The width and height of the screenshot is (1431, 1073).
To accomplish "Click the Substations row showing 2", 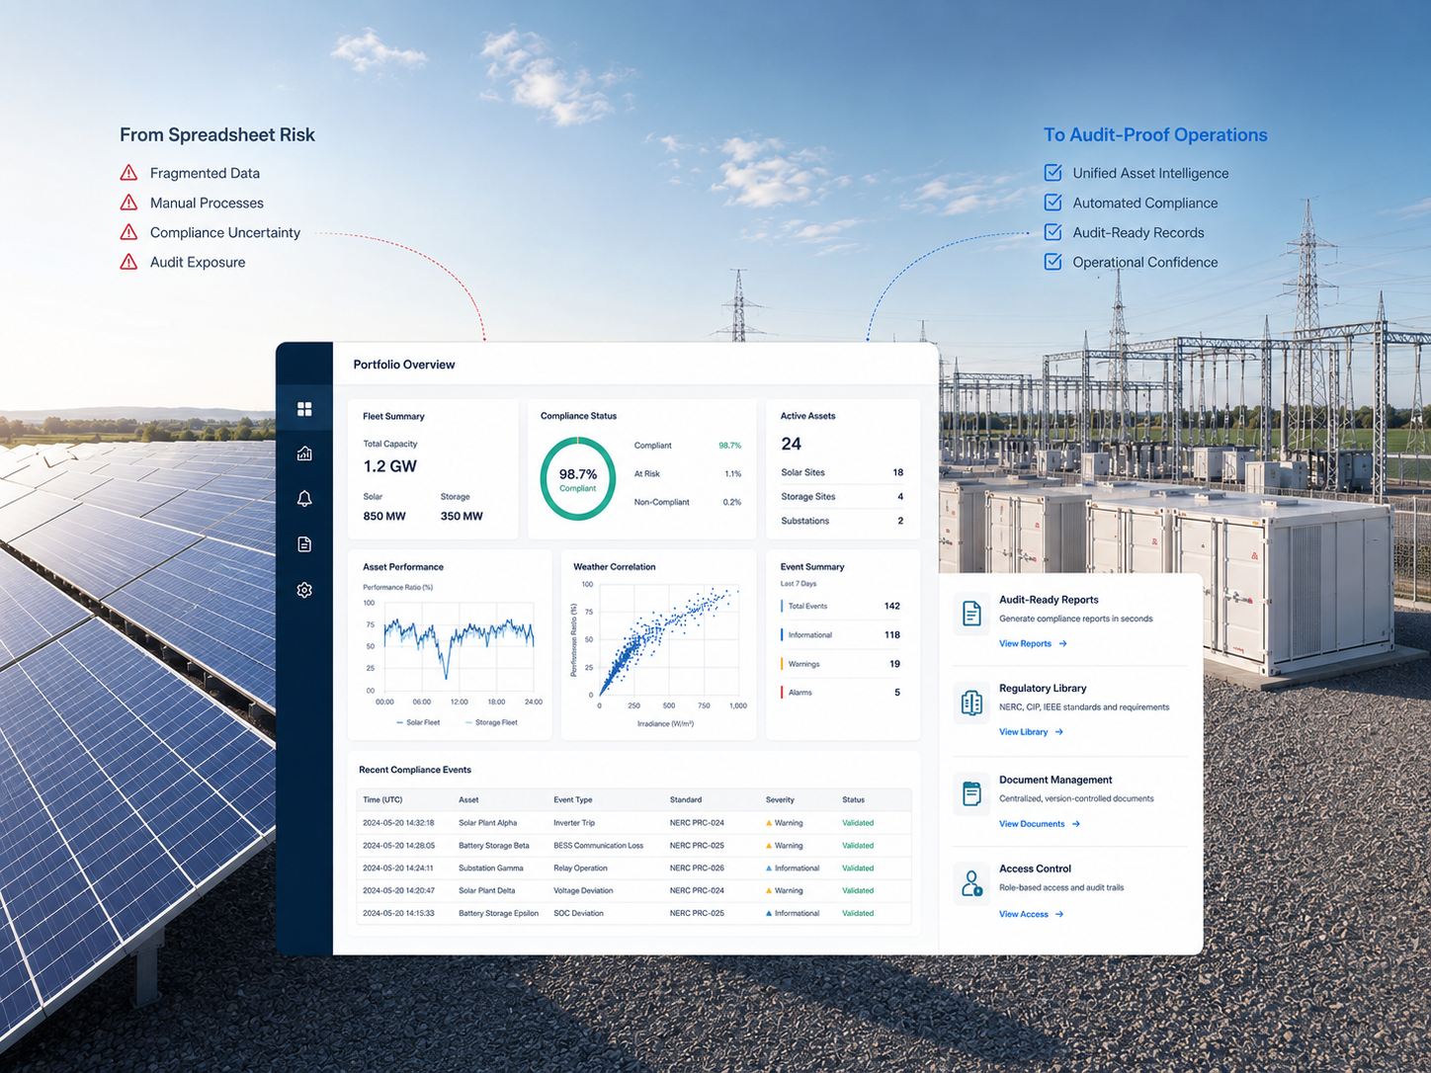I will coord(842,521).
